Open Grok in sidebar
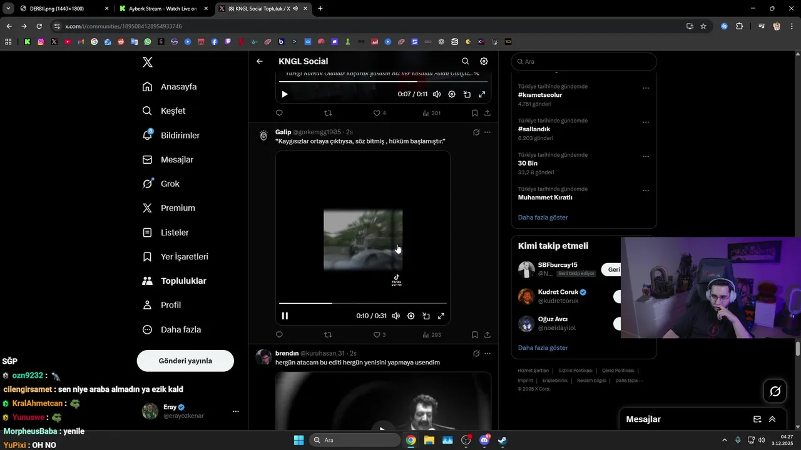This screenshot has width=801, height=450. (161, 184)
